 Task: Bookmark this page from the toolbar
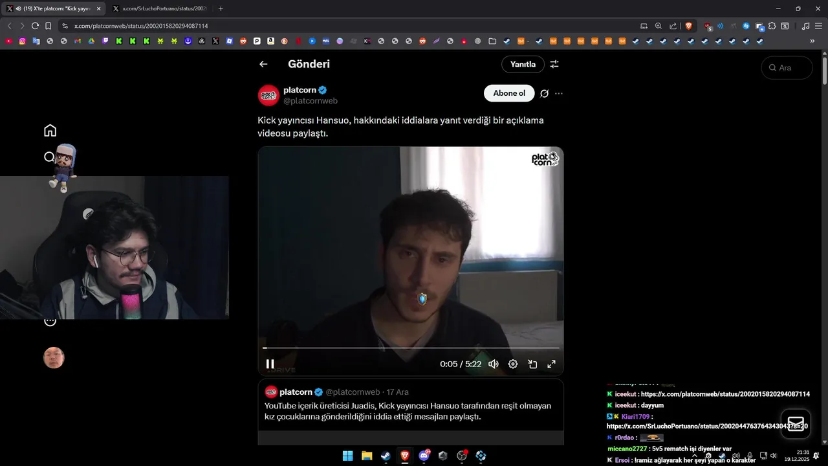click(x=49, y=26)
